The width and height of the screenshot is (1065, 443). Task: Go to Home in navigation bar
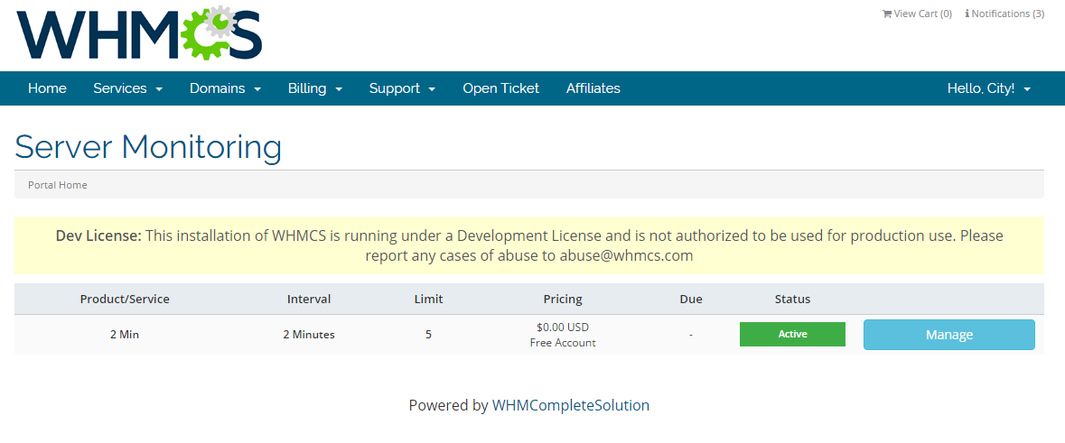(x=48, y=88)
